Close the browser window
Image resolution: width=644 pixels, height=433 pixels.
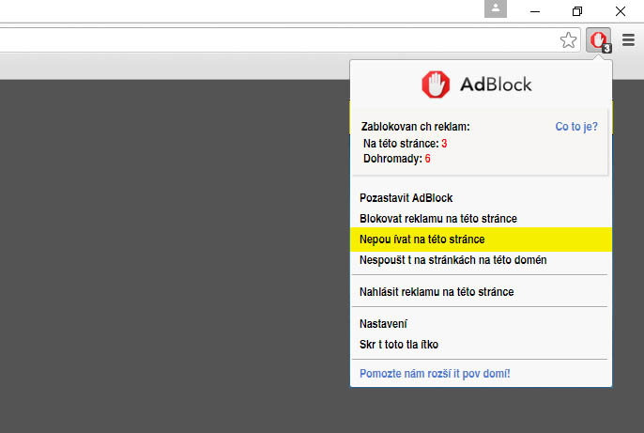tap(621, 11)
